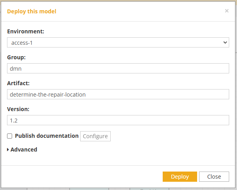This screenshot has width=237, height=190.
Task: Click the Environment: field label
Action: 25,31
